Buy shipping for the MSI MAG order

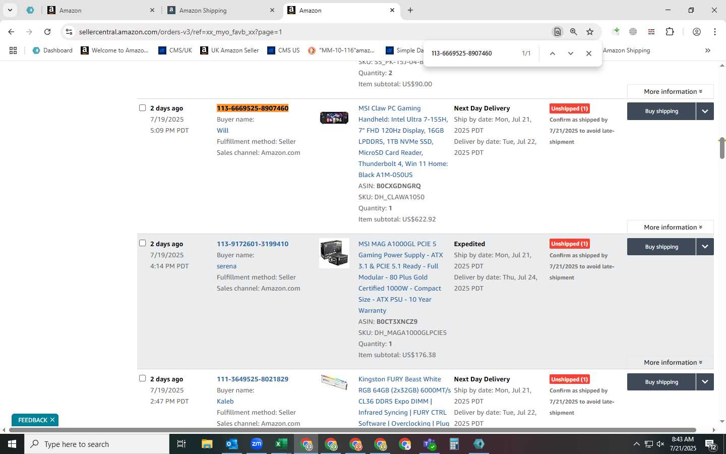point(661,247)
